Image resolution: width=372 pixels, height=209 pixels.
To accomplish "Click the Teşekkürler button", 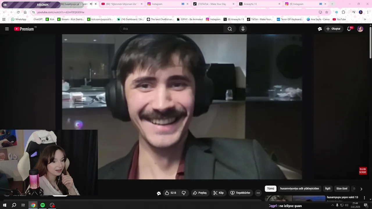I will [x=240, y=193].
